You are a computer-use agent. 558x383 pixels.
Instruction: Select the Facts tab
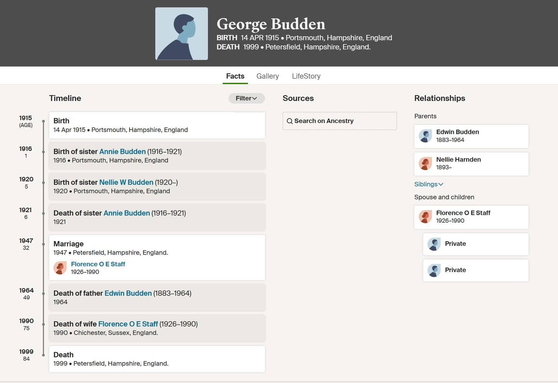(x=235, y=76)
